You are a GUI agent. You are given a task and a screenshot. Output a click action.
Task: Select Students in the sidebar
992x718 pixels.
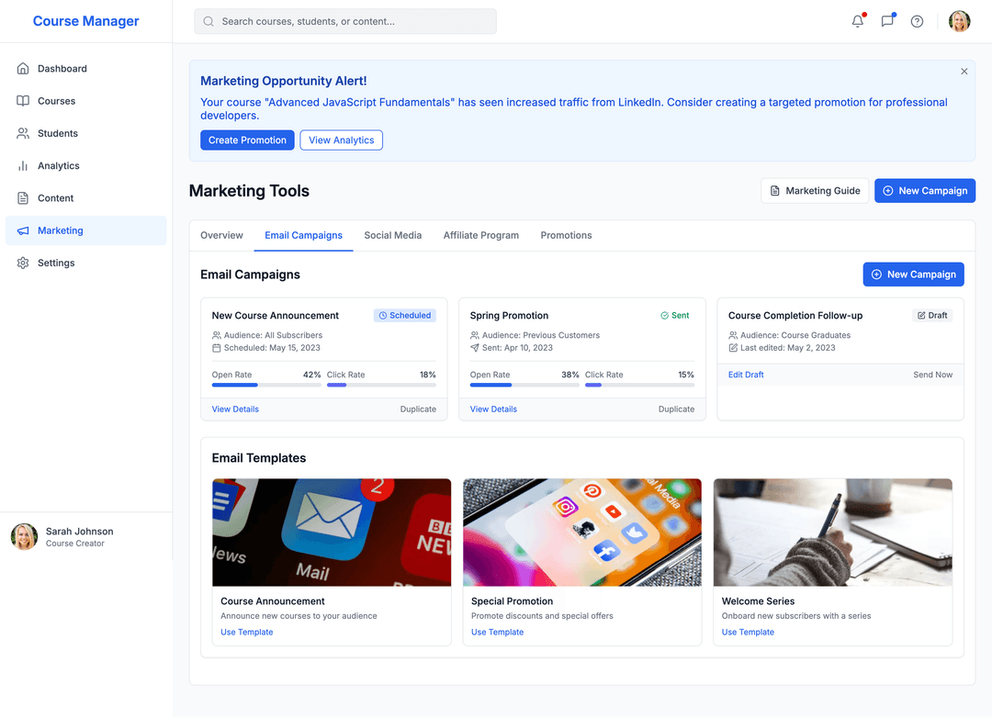pyautogui.click(x=57, y=134)
